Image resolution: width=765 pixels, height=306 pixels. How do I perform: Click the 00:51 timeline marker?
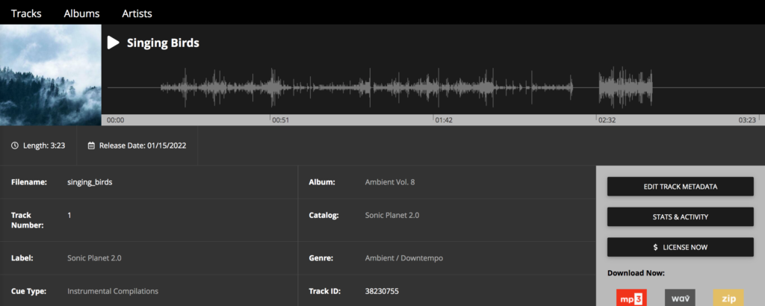pos(281,120)
